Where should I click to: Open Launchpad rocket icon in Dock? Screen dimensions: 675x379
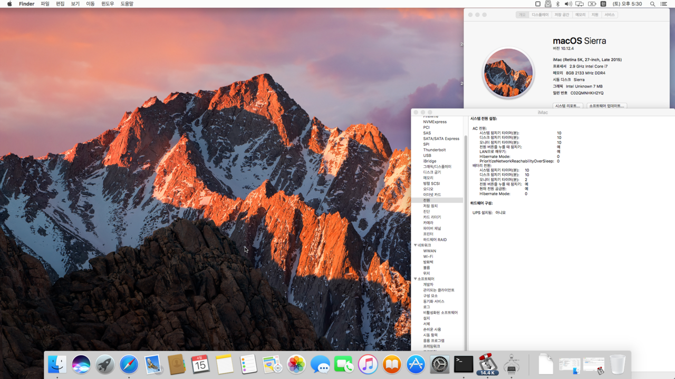pos(105,364)
